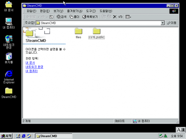Open the 파일(F) menu
The width and height of the screenshot is (186, 139).
point(31,11)
